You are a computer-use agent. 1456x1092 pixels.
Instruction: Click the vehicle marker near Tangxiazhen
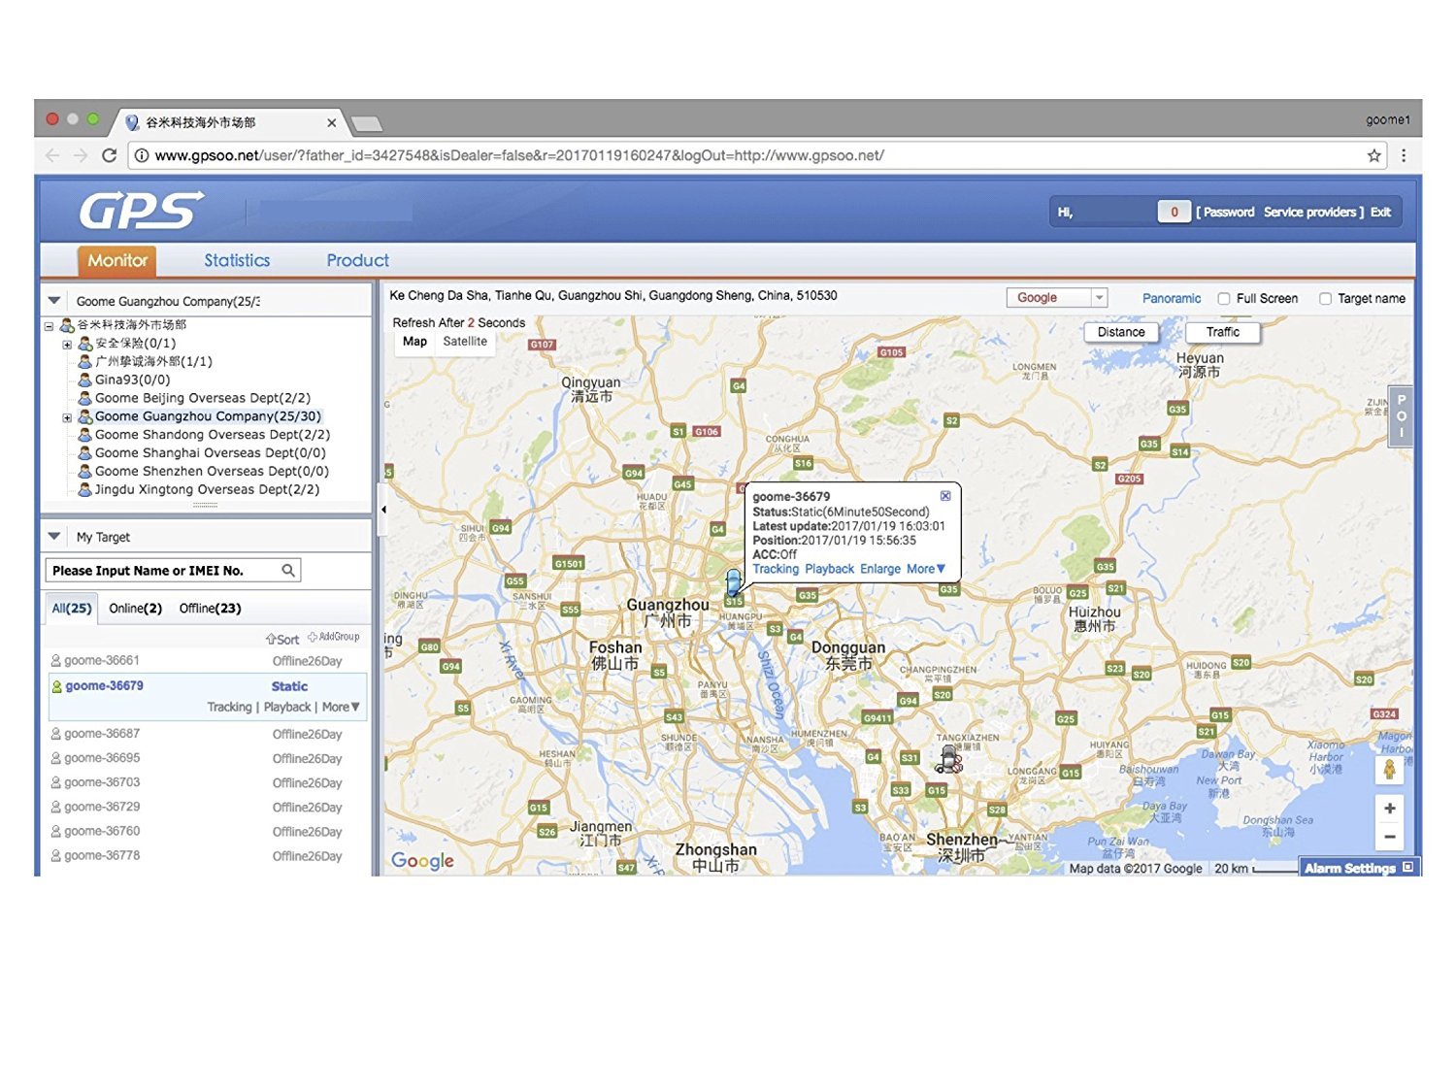coord(949,760)
